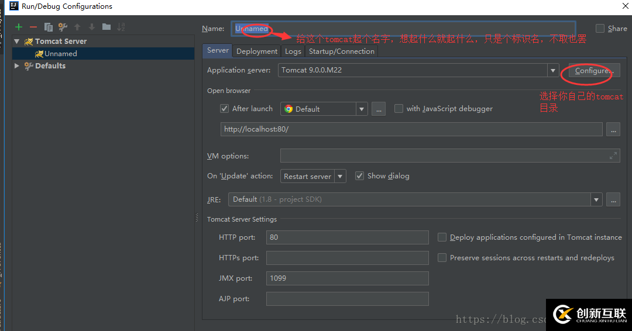Remove the configuration with the minus icon
The image size is (632, 331).
point(33,27)
